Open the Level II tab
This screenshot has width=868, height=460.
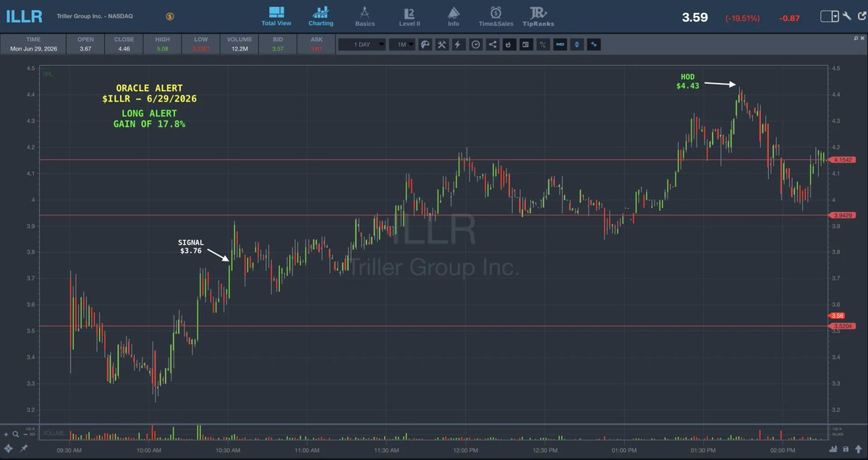tap(409, 16)
